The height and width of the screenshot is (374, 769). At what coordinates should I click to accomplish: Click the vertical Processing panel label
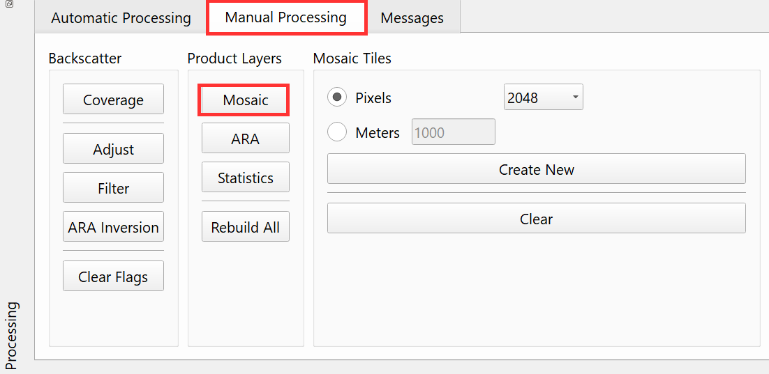coord(12,334)
